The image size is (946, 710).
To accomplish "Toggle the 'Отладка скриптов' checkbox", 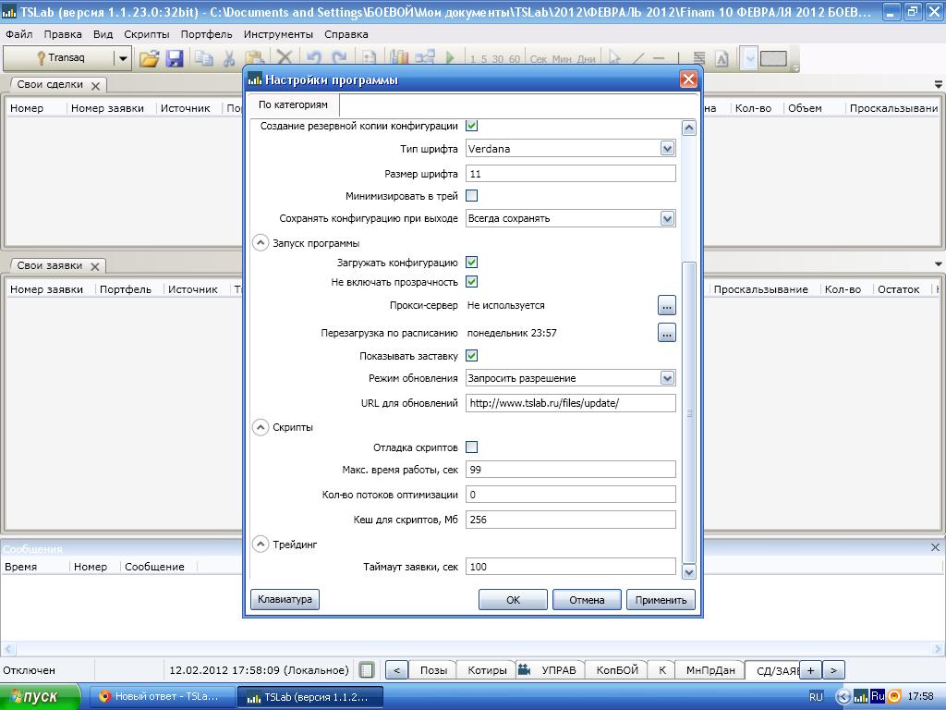I will coord(471,447).
